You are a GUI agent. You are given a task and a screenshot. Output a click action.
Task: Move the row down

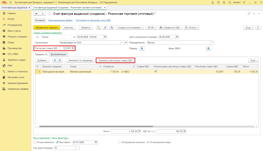click(60, 60)
